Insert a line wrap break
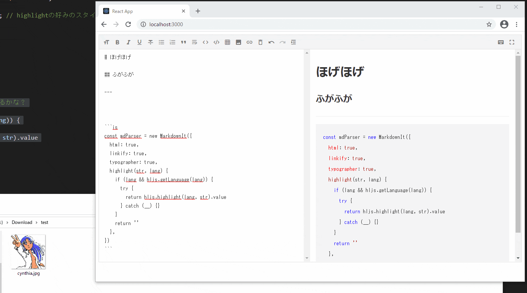 point(194,42)
